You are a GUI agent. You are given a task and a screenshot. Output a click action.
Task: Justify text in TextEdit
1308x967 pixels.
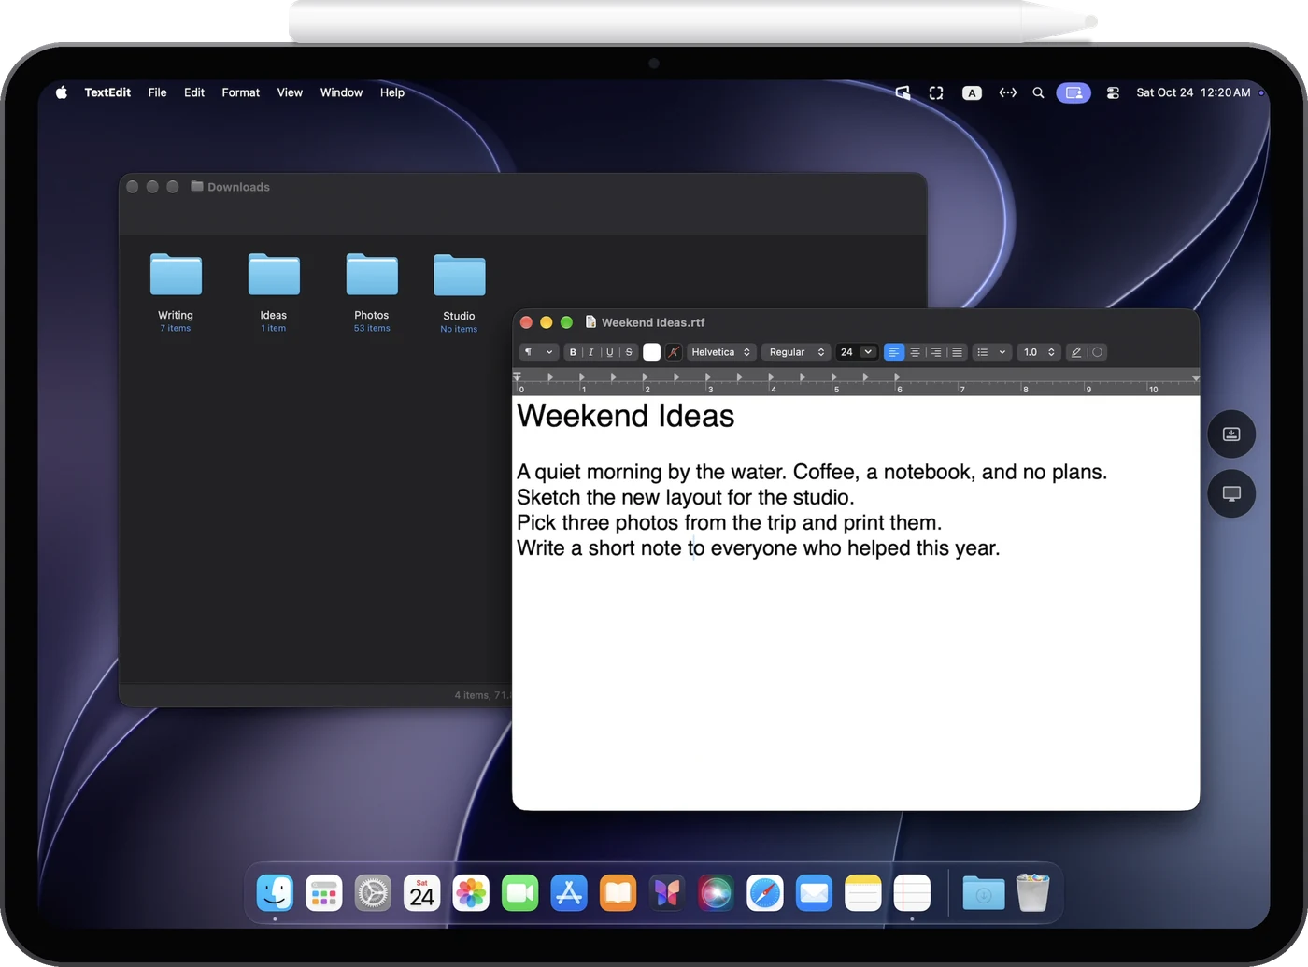pyautogui.click(x=957, y=352)
